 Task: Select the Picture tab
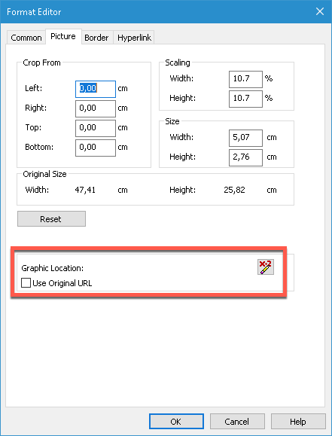tap(63, 36)
